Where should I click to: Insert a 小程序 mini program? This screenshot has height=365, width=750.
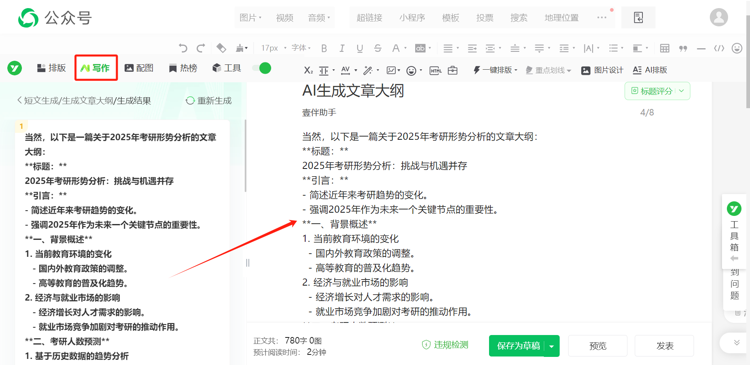tap(412, 17)
